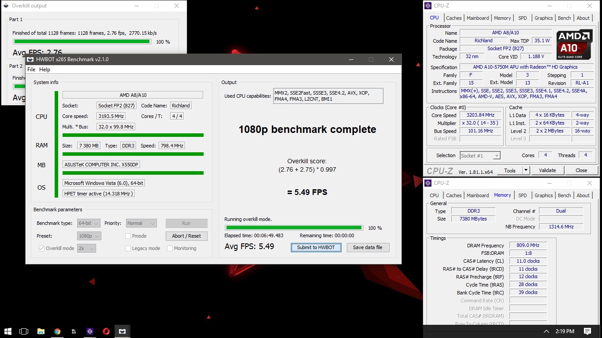
Task: Open the Socket #1 selection dropdown in CPU-Z
Action: (480, 155)
